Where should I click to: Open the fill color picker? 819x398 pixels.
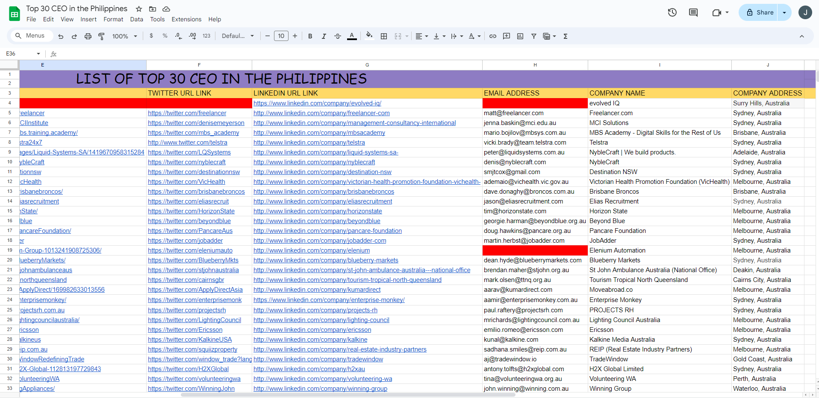click(369, 36)
